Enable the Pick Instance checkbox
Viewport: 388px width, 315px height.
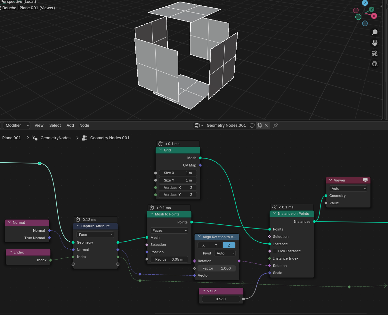[x=275, y=251]
